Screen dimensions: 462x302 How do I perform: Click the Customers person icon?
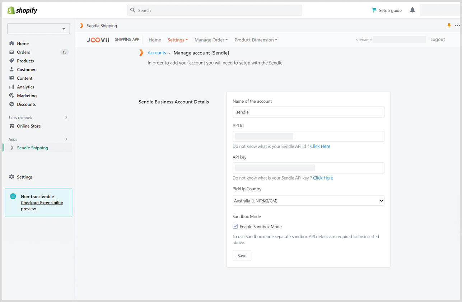[12, 69]
